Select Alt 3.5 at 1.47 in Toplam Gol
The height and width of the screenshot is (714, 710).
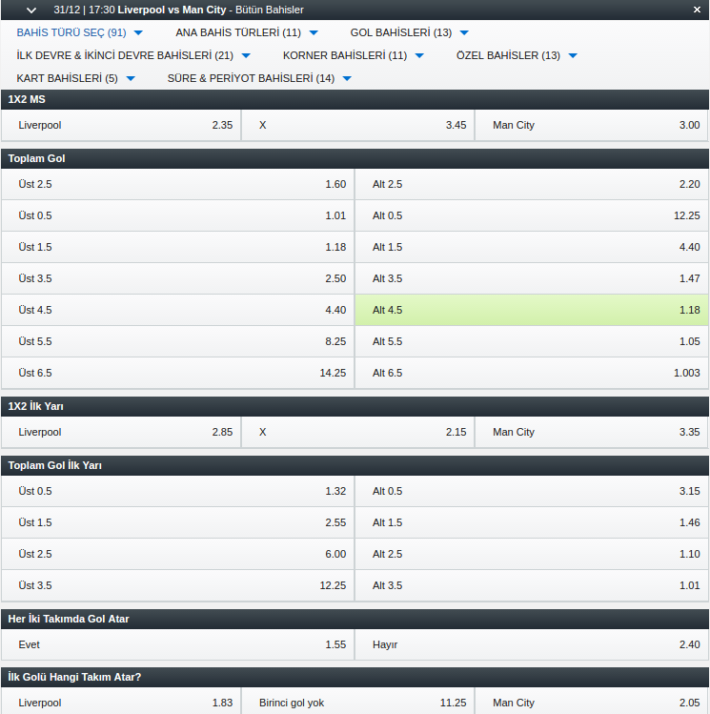click(x=532, y=278)
